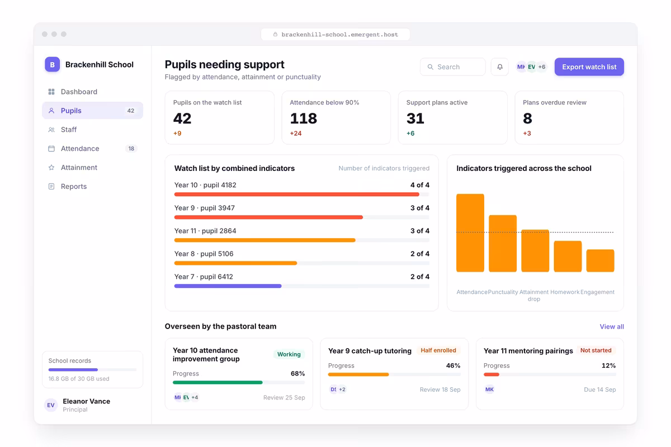
Task: Click the magnifier icon in search box
Action: click(x=431, y=67)
